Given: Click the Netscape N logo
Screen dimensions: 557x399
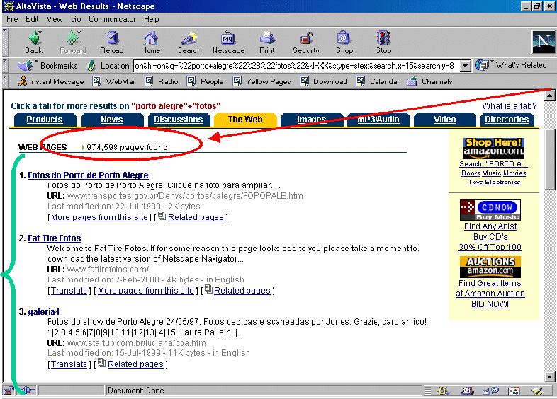Looking at the screenshot, I should [x=543, y=42].
